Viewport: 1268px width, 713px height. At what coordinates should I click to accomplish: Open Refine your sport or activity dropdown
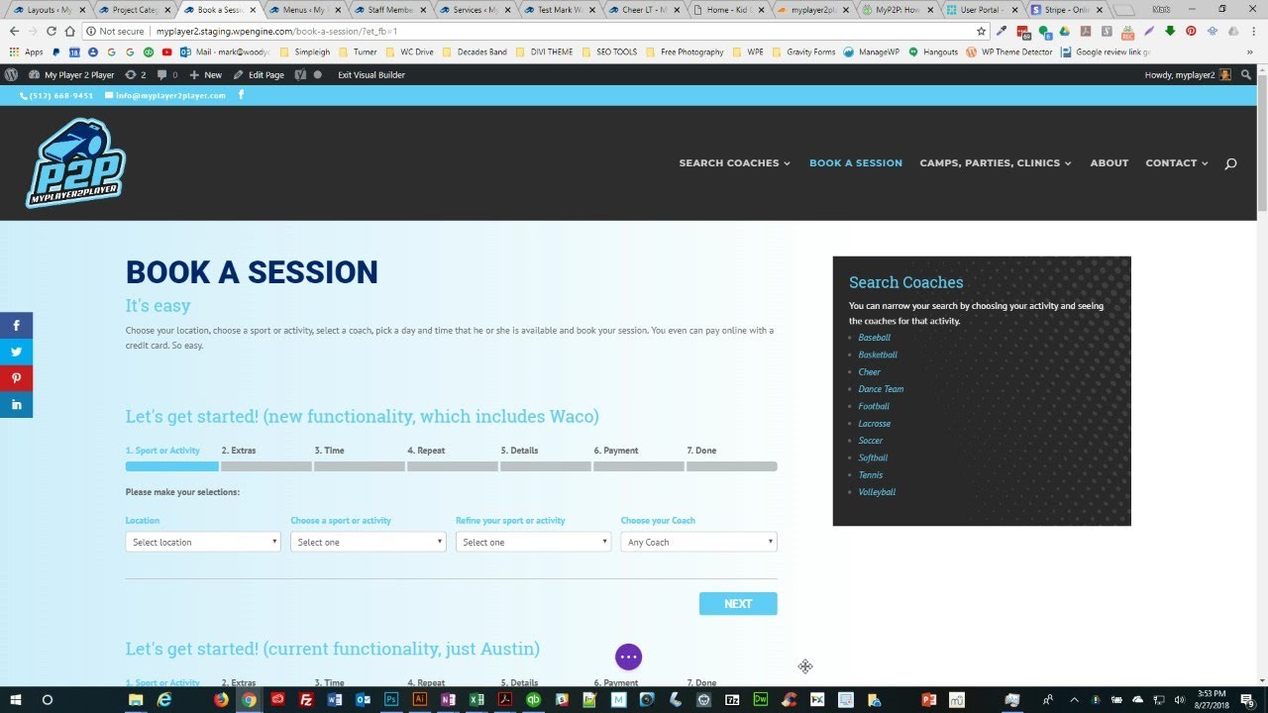pyautogui.click(x=533, y=542)
